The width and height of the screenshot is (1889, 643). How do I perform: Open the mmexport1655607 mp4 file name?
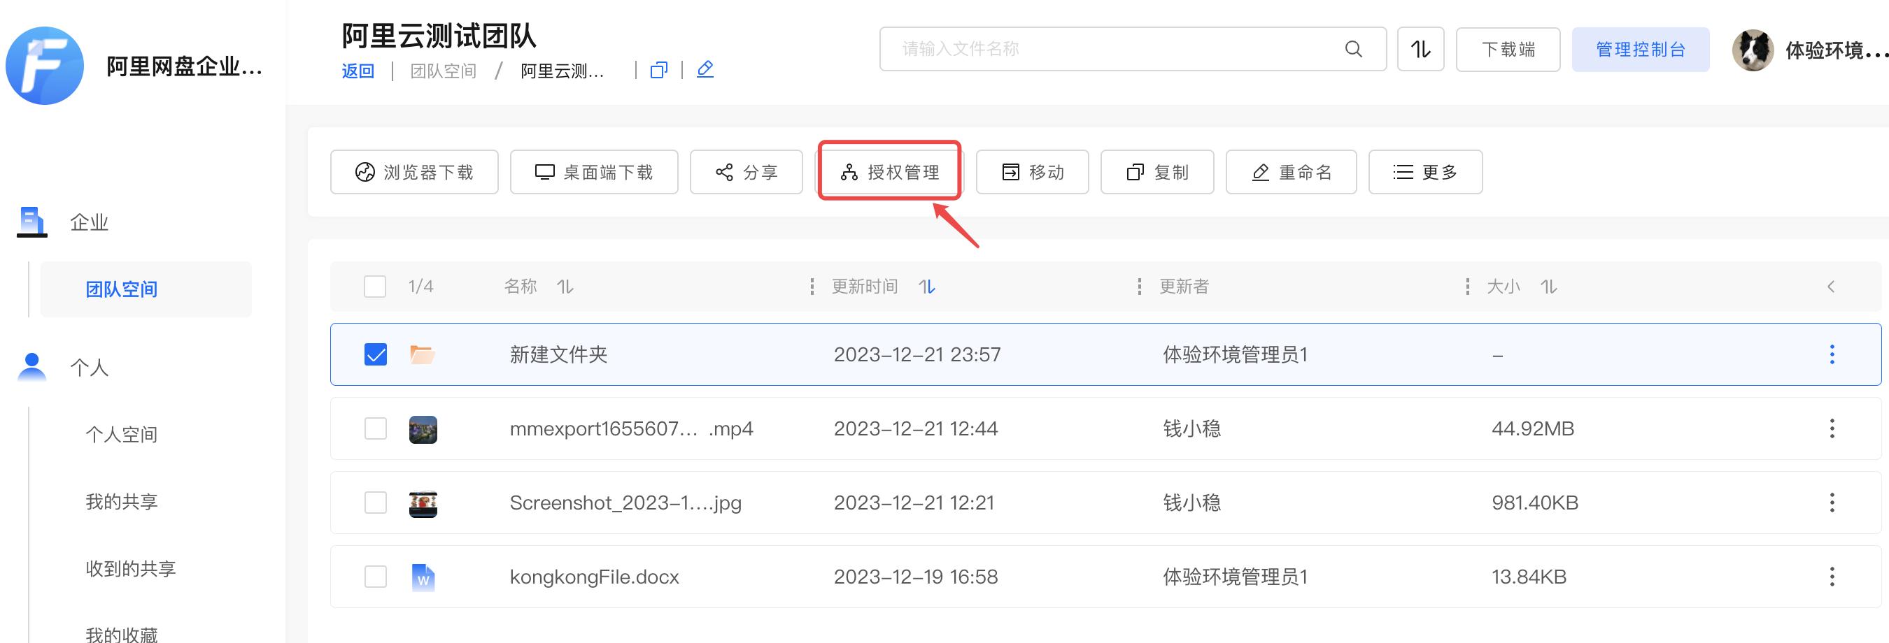(x=631, y=428)
